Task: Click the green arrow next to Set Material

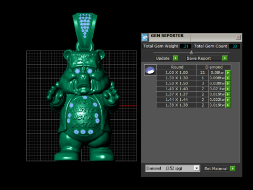Action: [x=232, y=168]
